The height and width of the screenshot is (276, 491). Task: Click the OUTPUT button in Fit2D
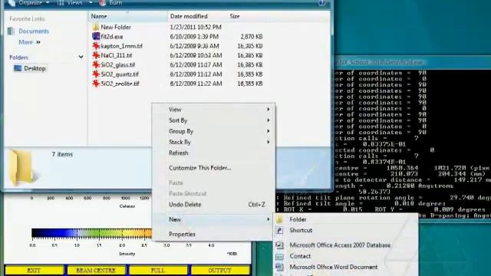(220, 271)
